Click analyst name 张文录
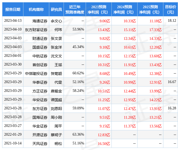The height and width of the screenshot is (150, 178). click(x=56, y=38)
